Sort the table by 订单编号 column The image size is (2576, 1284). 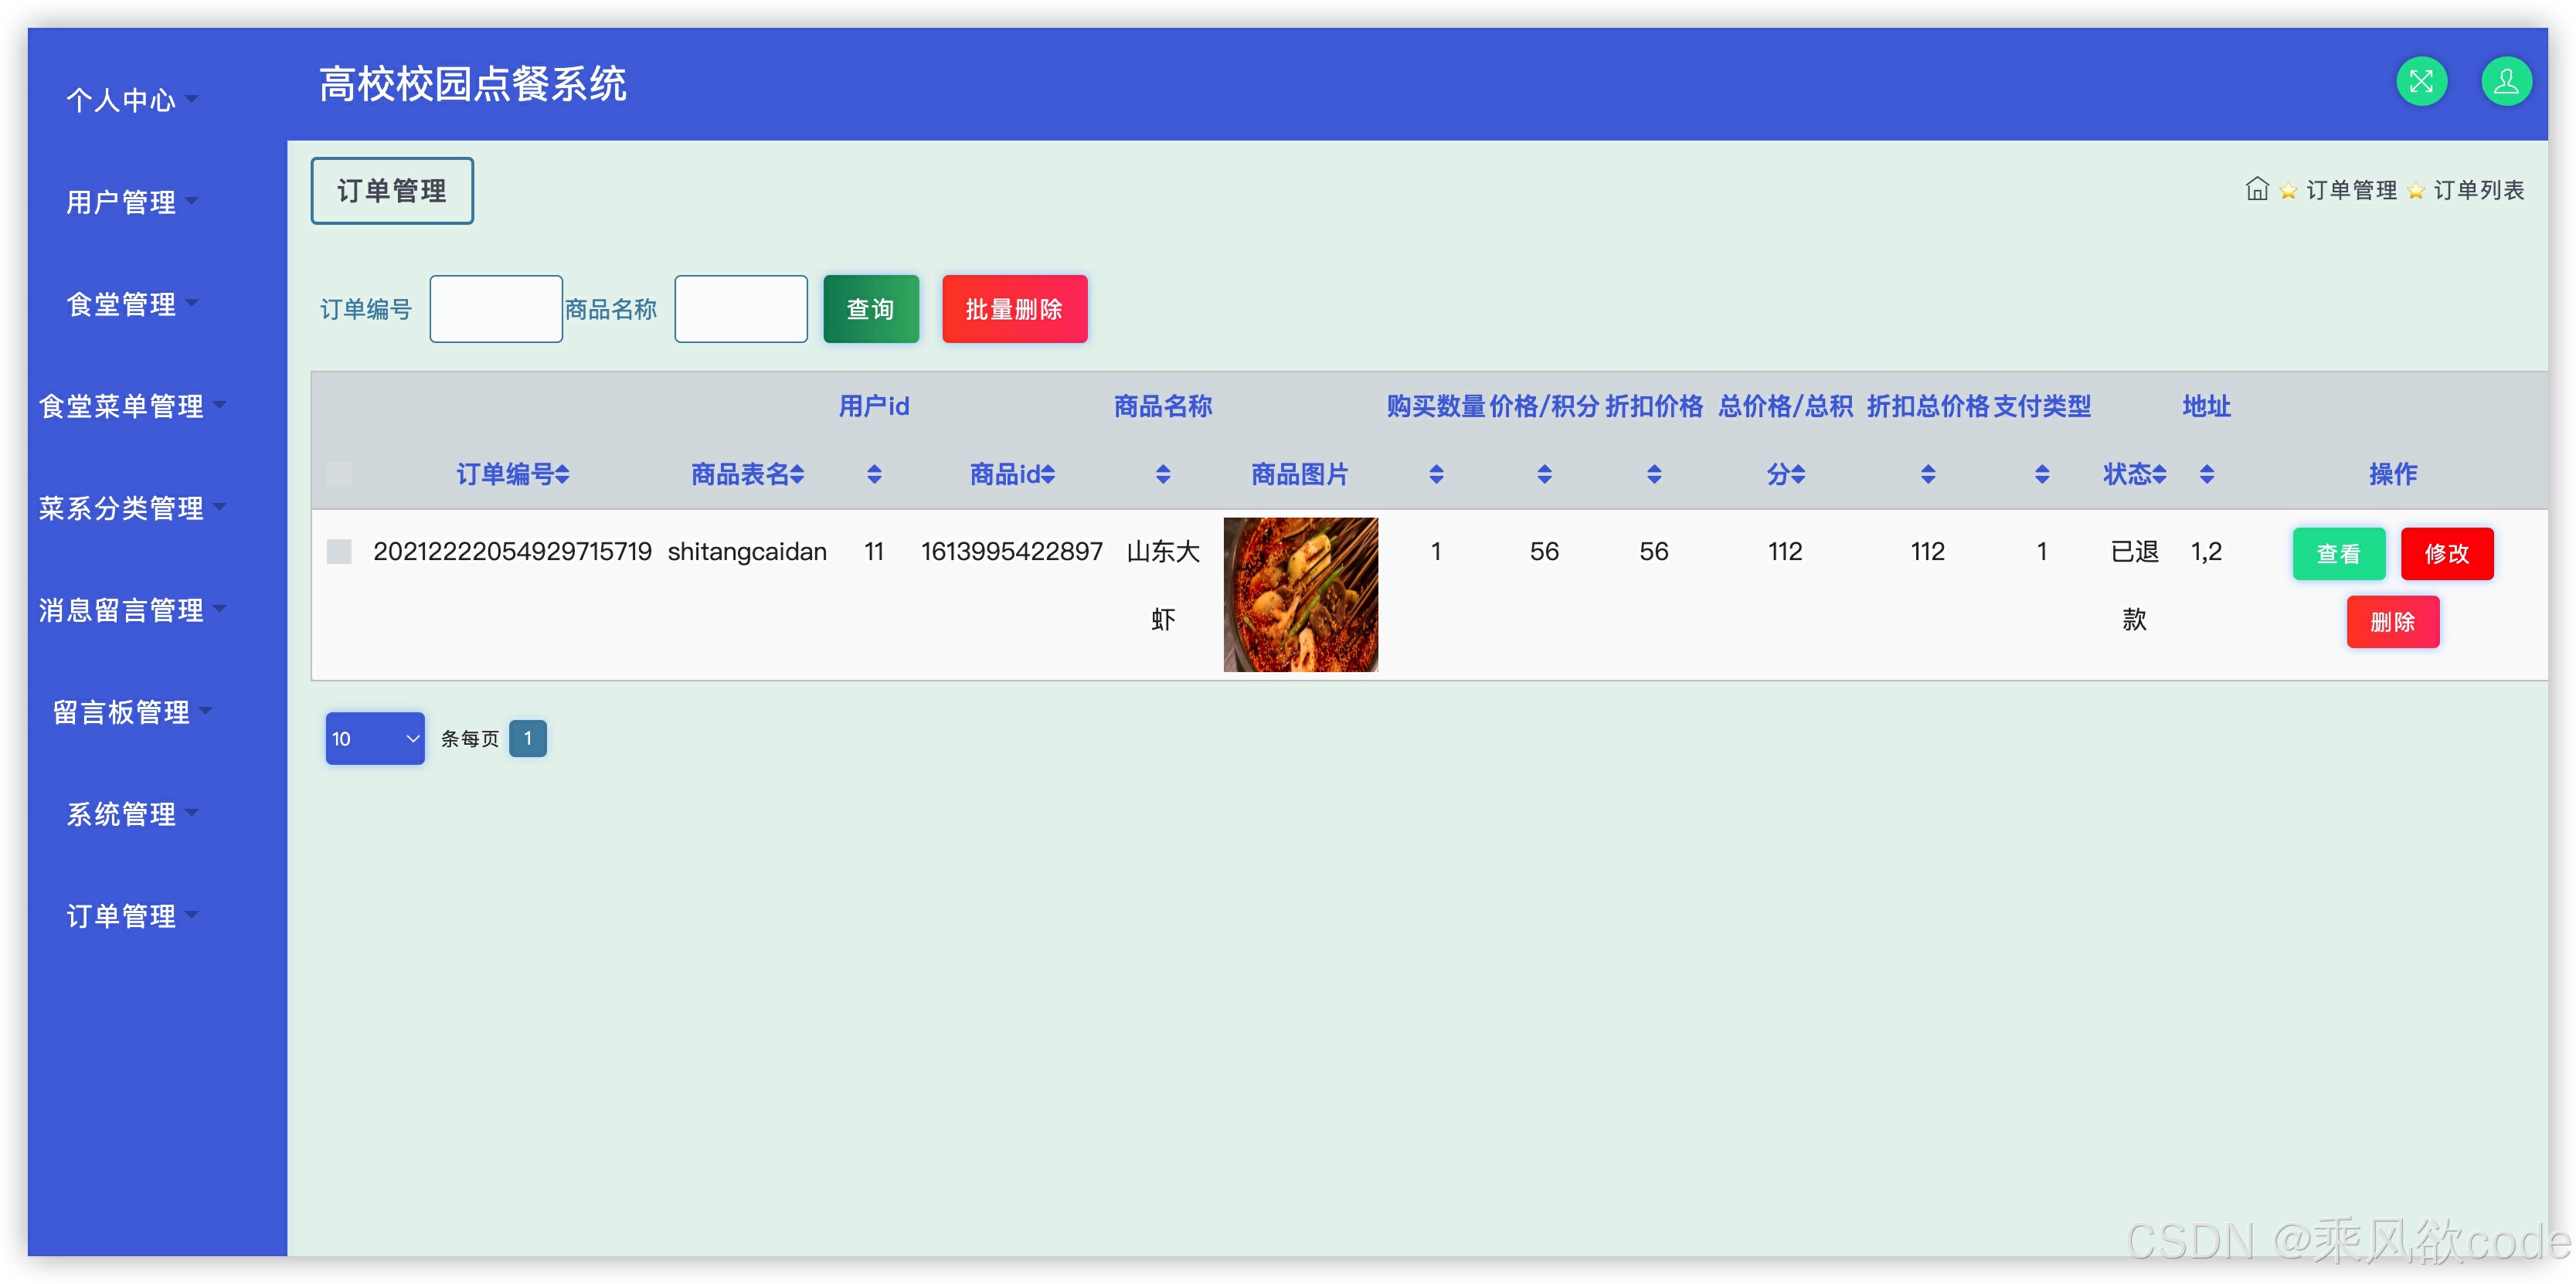[562, 475]
